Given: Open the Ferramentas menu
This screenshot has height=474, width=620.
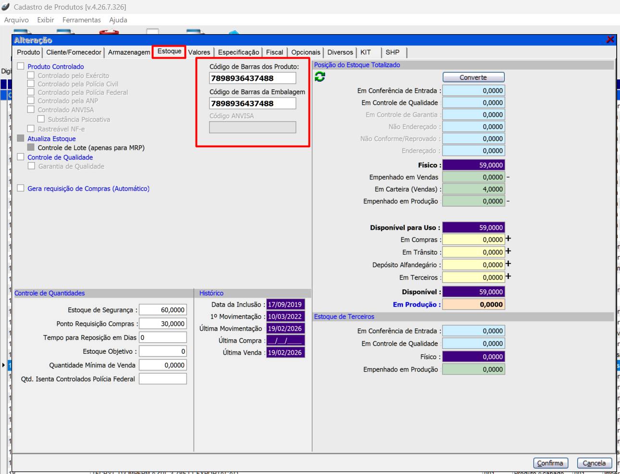Looking at the screenshot, I should (81, 20).
